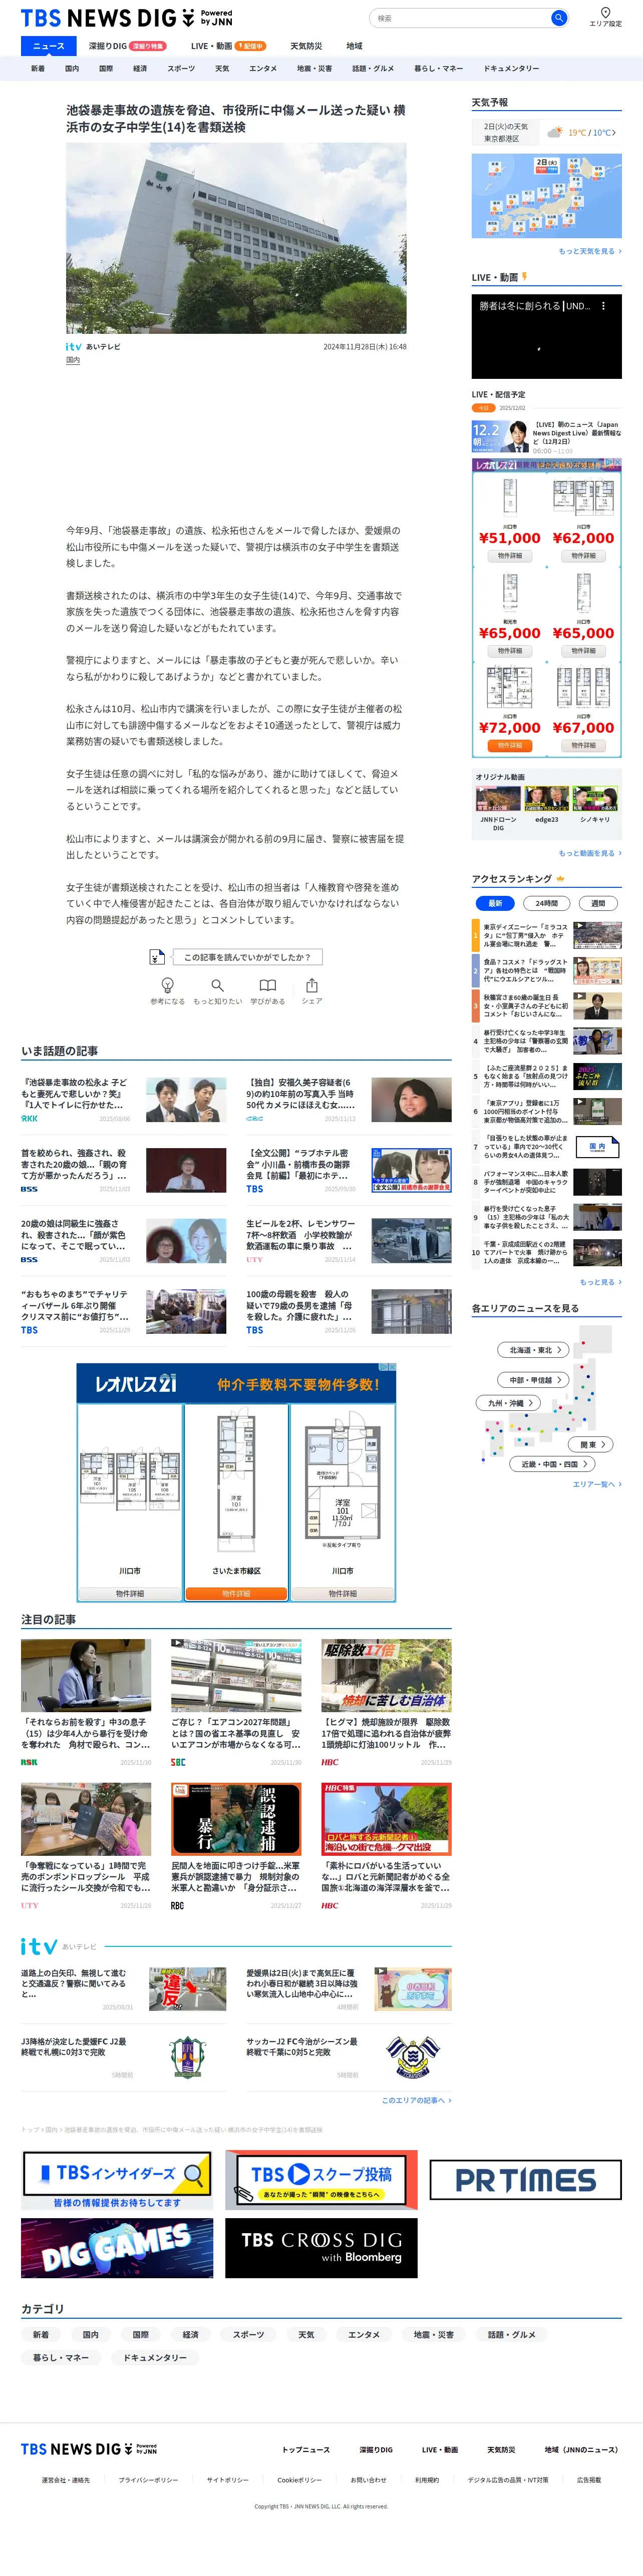Image resolution: width=643 pixels, height=2576 pixels.
Task: Select 経済 in the category bar
Action: [140, 69]
